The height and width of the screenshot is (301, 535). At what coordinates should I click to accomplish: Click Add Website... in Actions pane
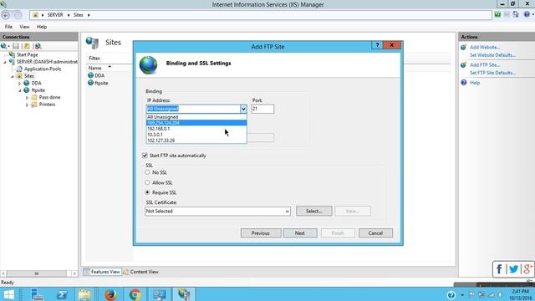485,48
